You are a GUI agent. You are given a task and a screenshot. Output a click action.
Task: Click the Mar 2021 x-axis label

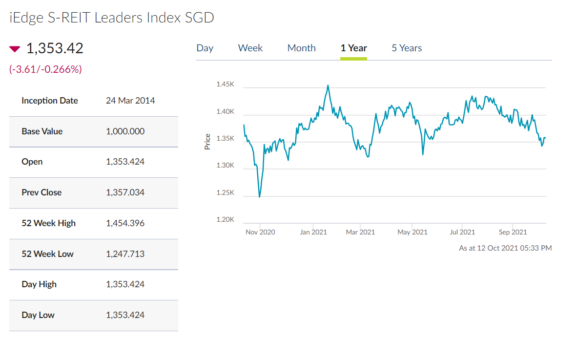[x=360, y=232]
